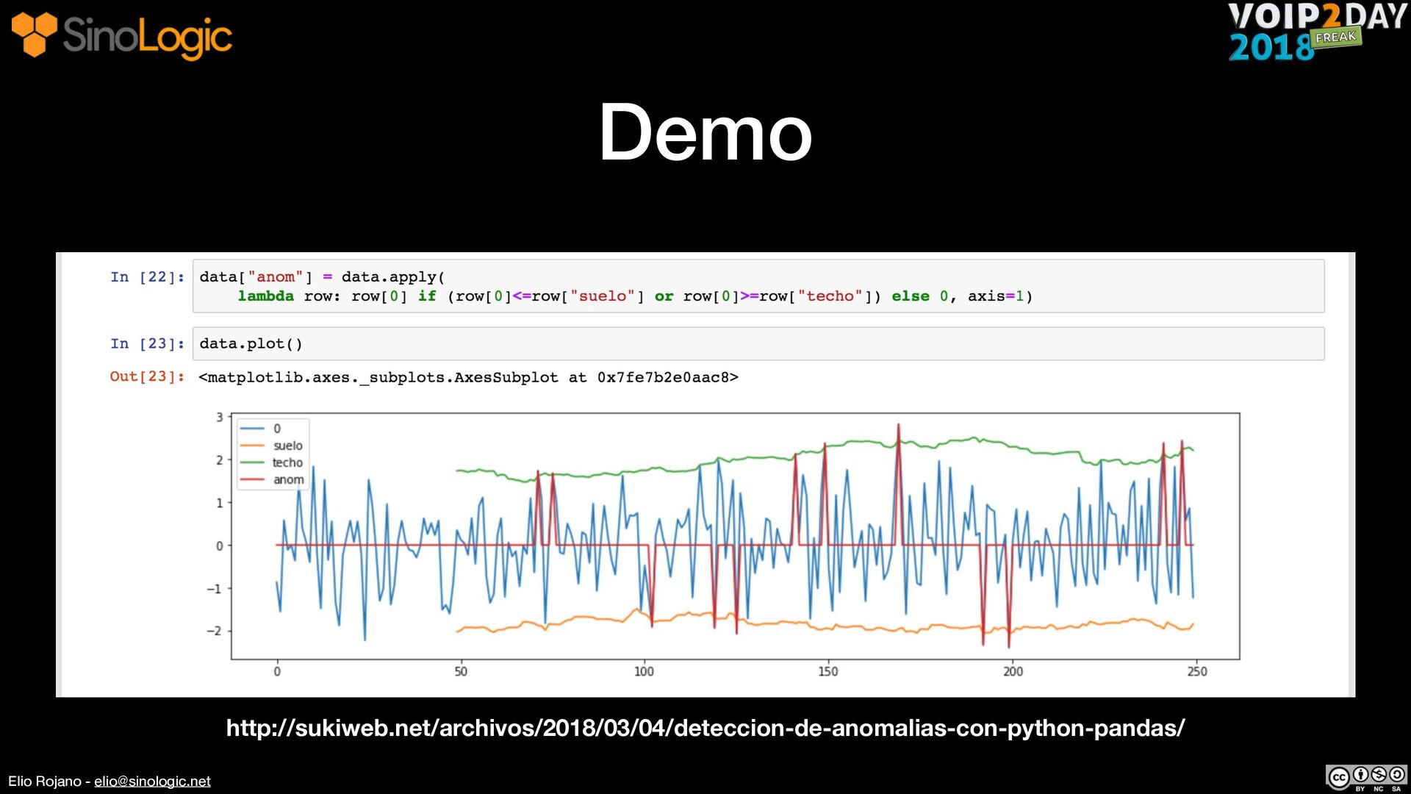Select the In [23] cell prompt

[147, 343]
